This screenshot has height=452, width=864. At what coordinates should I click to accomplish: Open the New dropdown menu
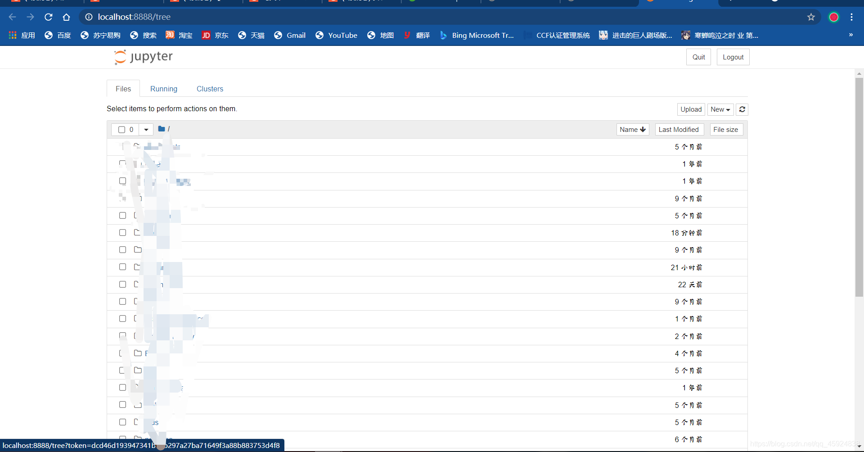(720, 109)
